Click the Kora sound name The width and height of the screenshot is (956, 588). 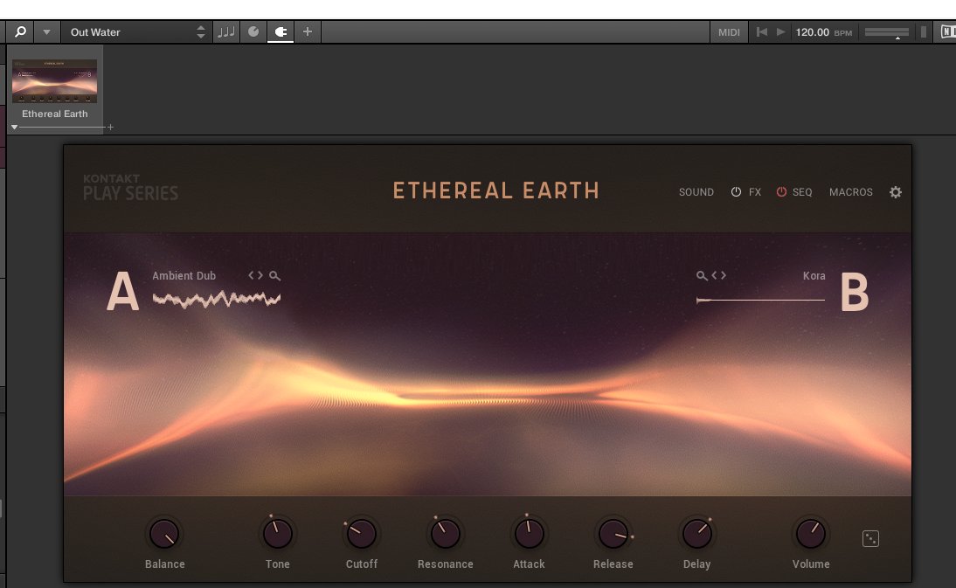point(814,275)
